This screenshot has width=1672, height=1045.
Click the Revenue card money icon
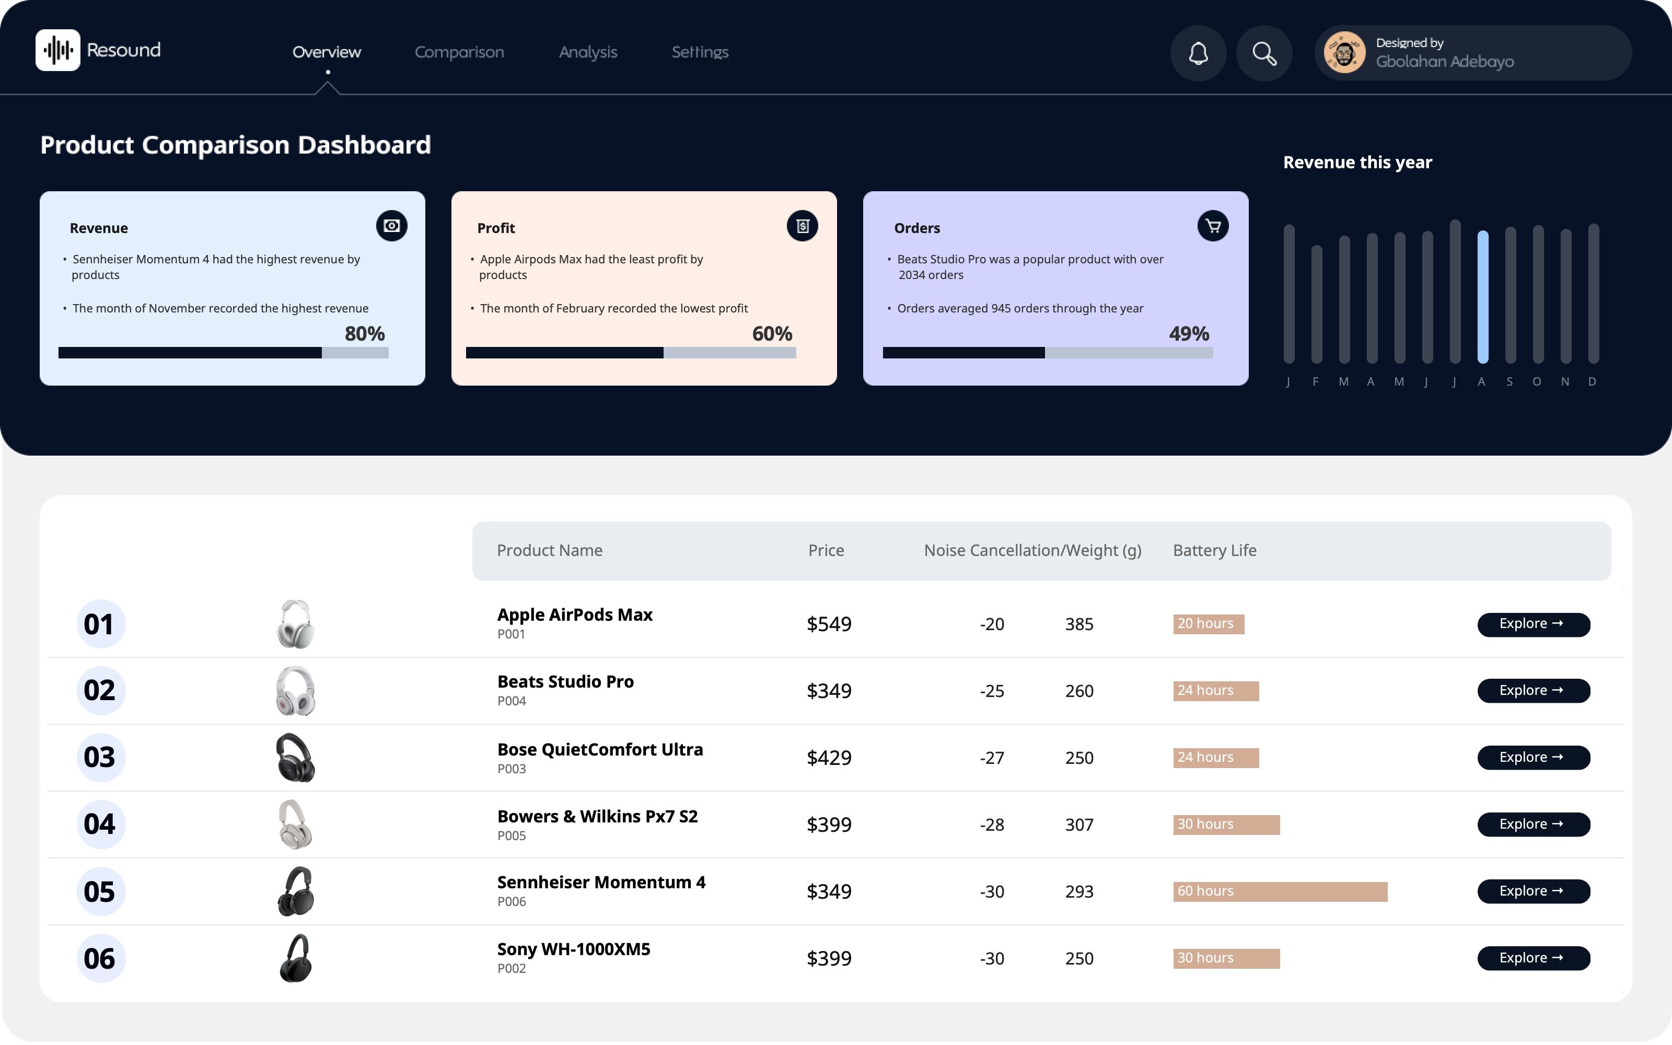tap(392, 226)
